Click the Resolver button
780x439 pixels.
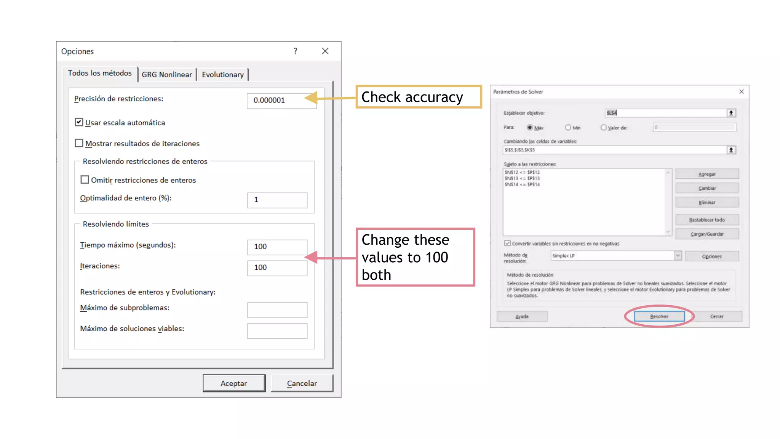tap(659, 316)
